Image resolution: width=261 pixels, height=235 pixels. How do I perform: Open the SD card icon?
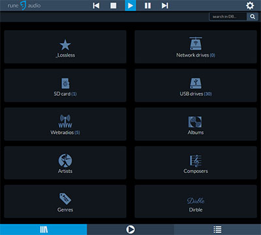[x=65, y=84]
